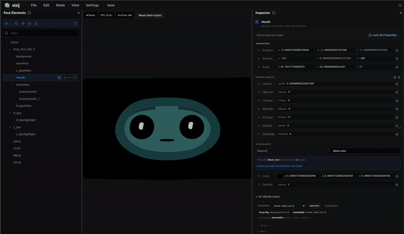Image resolution: width=404 pixels, height=234 pixels.
Task: Close the Inspector panel
Action: point(401,13)
